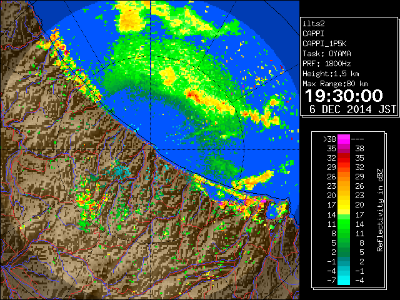Click the "Task: OYAMA" line
The height and width of the screenshot is (300, 400).
[x=327, y=54]
